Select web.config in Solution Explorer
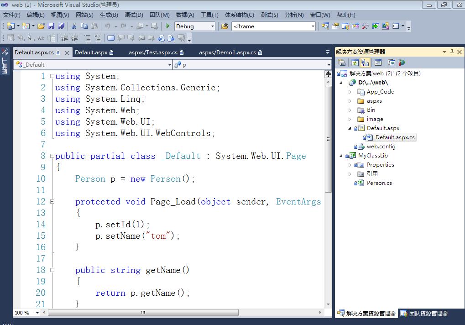465x325 pixels. tap(381, 147)
